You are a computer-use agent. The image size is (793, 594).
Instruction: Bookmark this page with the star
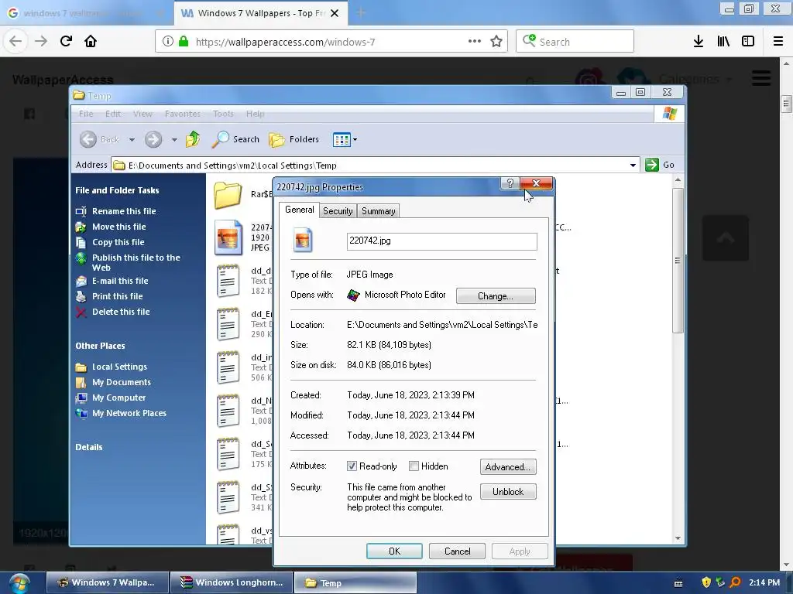tap(496, 42)
